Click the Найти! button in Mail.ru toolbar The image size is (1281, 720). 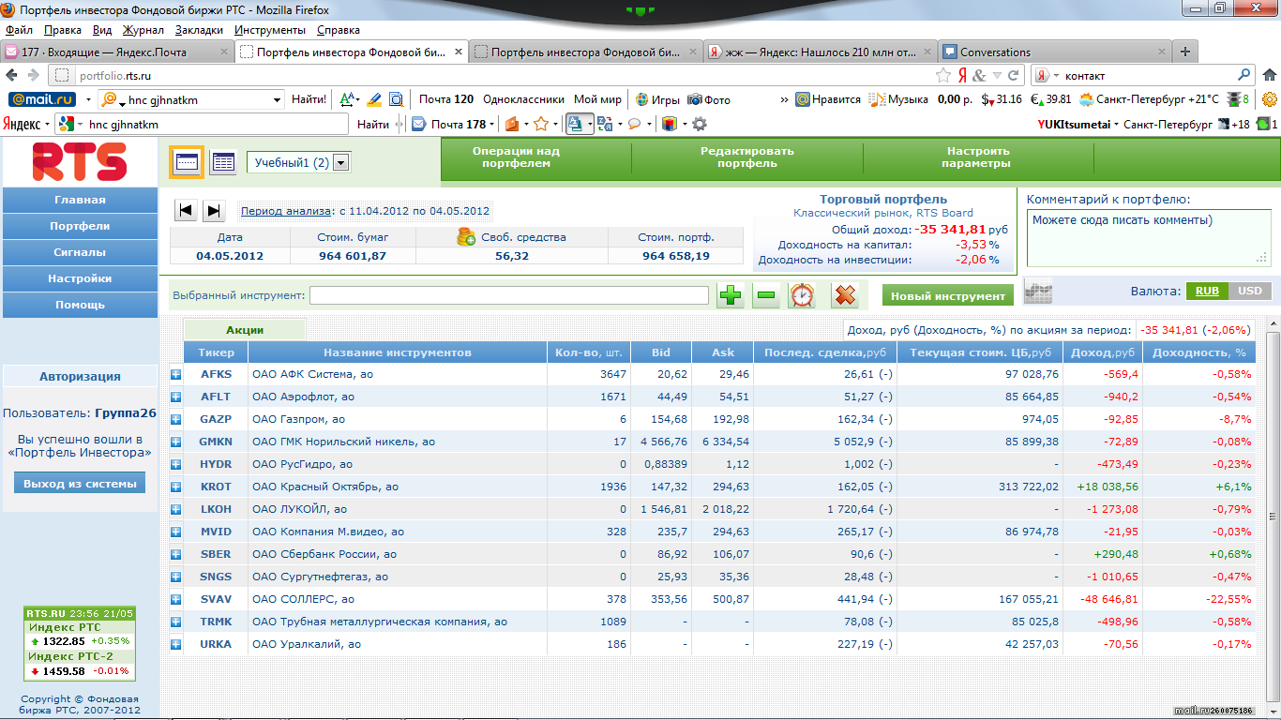[309, 99]
